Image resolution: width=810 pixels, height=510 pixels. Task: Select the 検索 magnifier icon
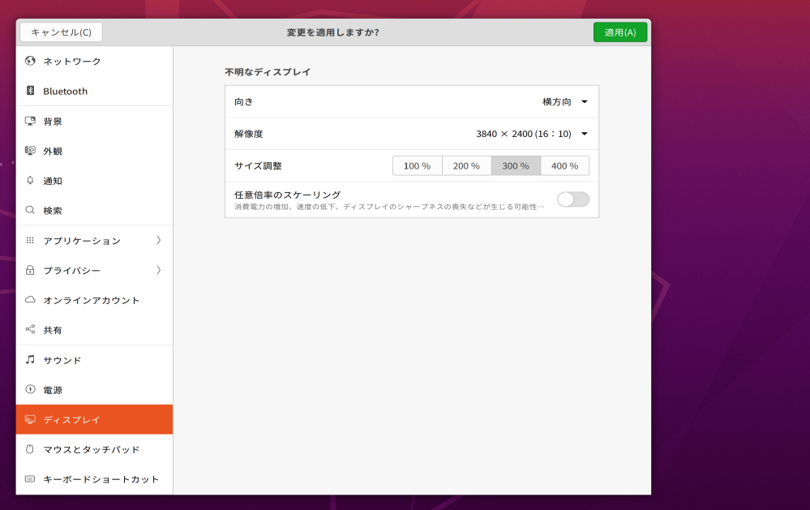click(30, 210)
